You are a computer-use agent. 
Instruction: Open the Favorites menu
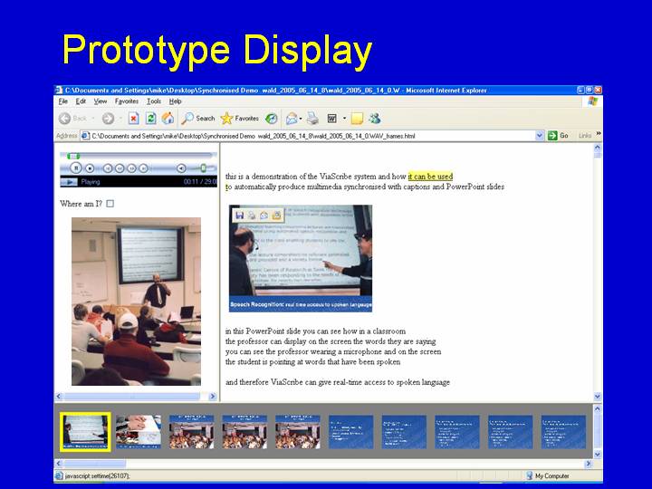click(127, 101)
